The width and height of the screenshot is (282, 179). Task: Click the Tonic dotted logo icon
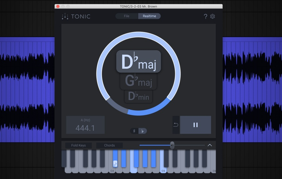tap(65, 16)
